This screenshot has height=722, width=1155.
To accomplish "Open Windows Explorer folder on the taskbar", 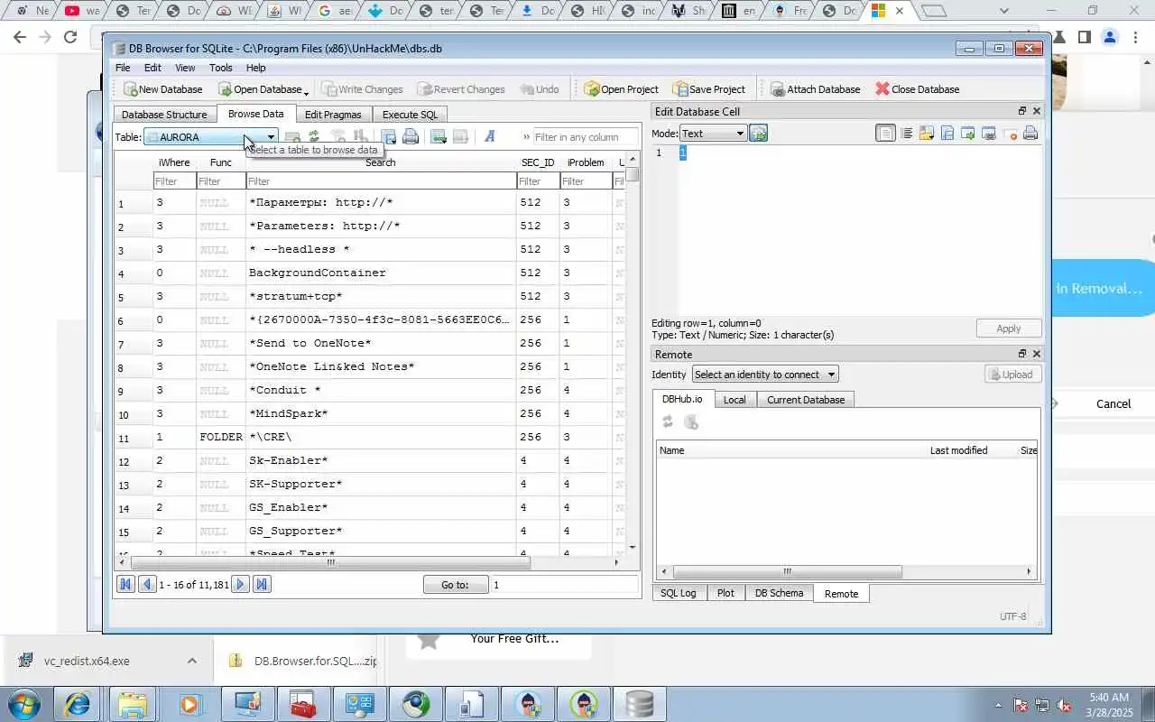I will point(133,704).
